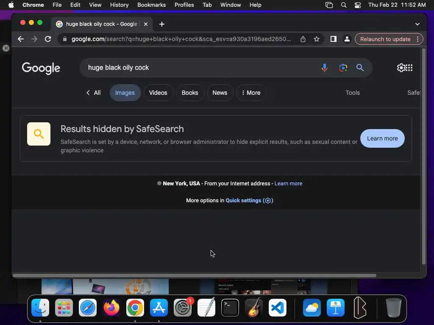Open App Store from the dock
This screenshot has height=325, width=434.
click(159, 308)
